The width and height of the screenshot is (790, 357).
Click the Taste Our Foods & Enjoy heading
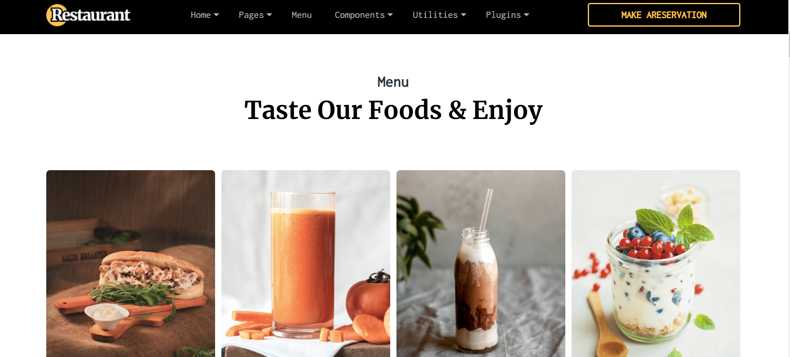click(393, 110)
